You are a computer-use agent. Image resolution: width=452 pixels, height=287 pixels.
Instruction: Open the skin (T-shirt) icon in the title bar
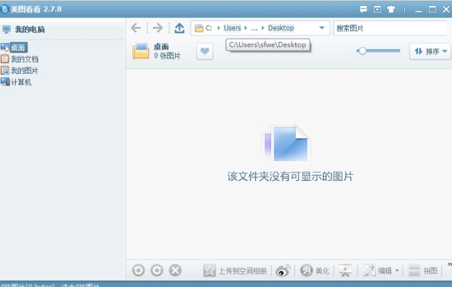(391, 9)
